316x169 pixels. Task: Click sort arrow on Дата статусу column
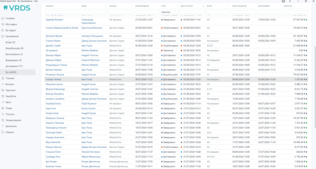(203, 6)
